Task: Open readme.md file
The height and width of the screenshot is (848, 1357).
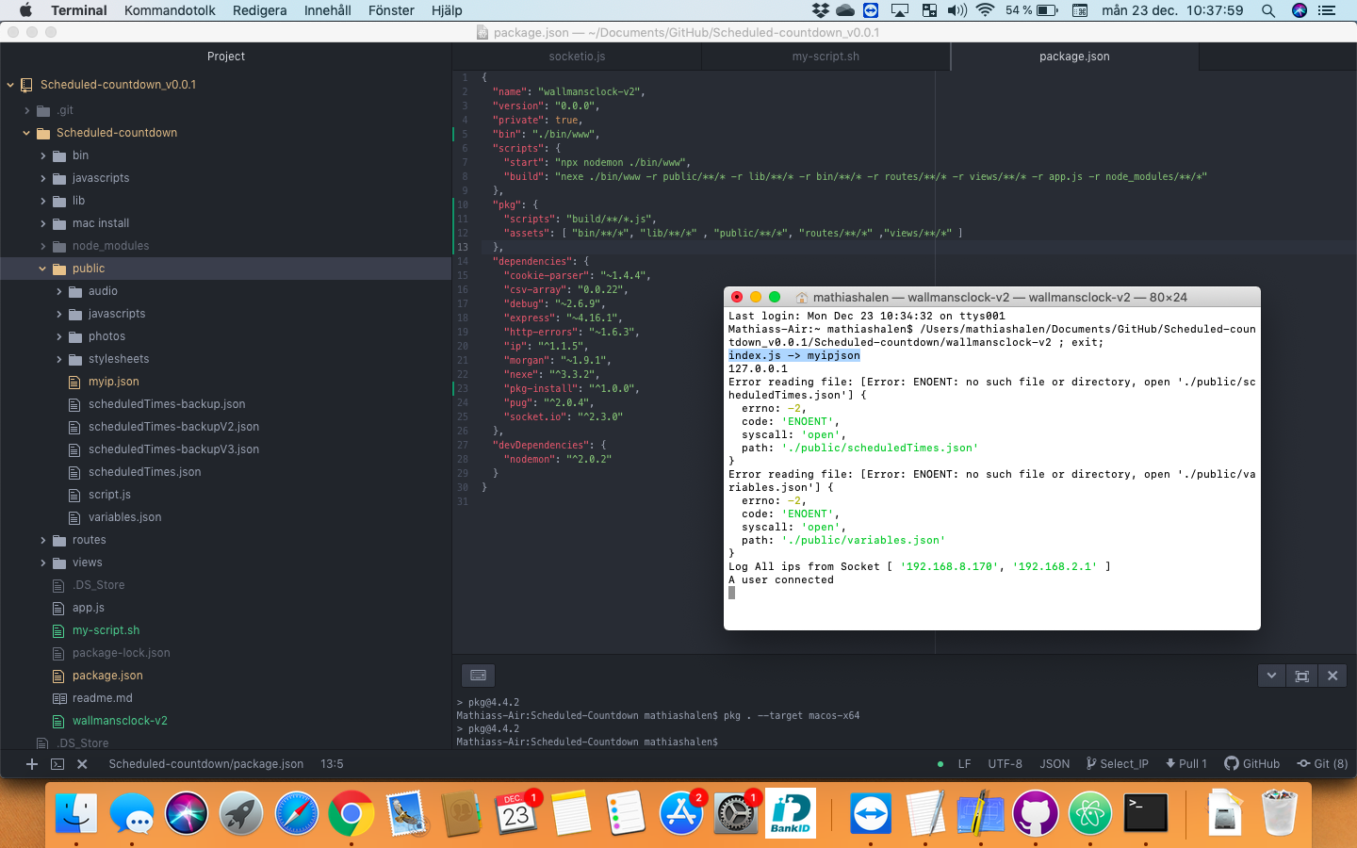Action: pyautogui.click(x=102, y=698)
